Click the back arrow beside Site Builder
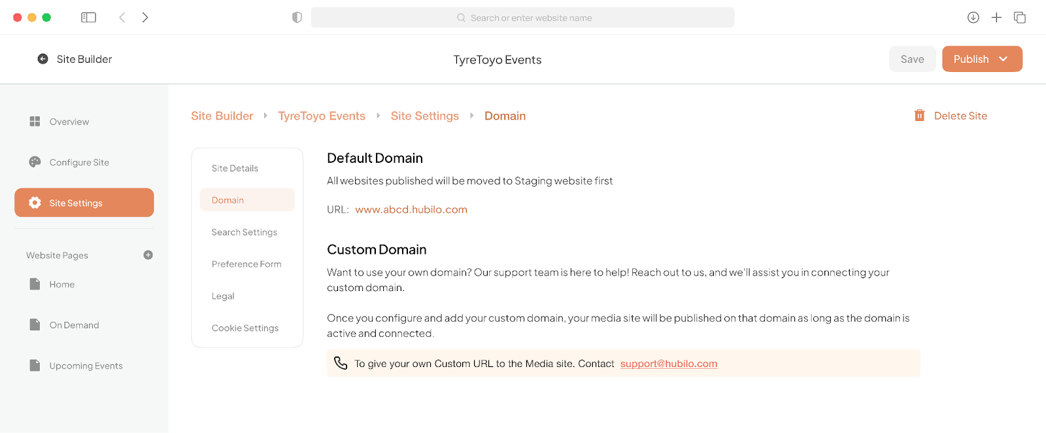Screen dimensions: 1046x433 42,59
